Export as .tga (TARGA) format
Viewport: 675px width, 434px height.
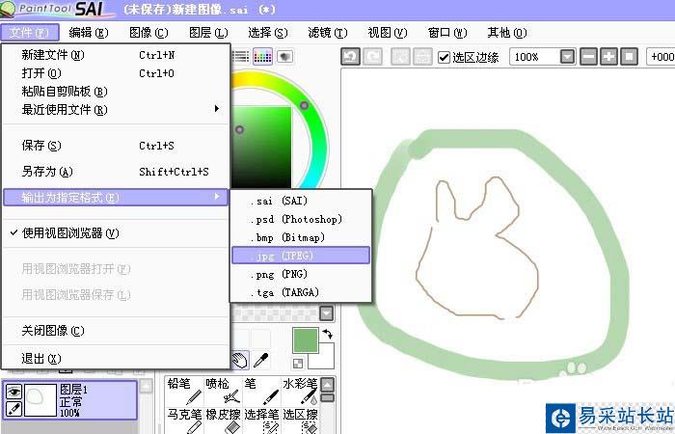coord(301,292)
